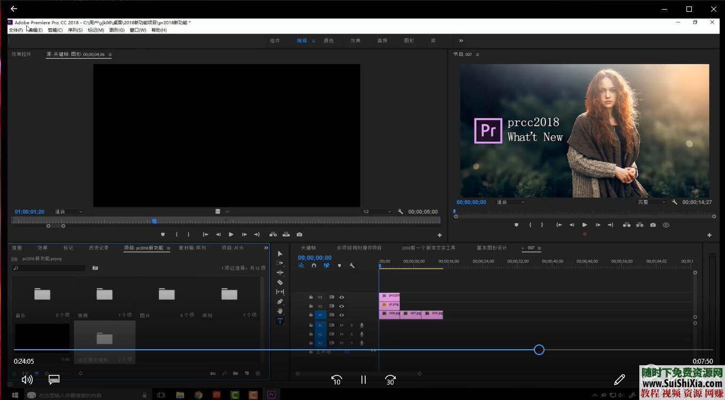Hide the V2 track output with its eye toggle

(342, 306)
